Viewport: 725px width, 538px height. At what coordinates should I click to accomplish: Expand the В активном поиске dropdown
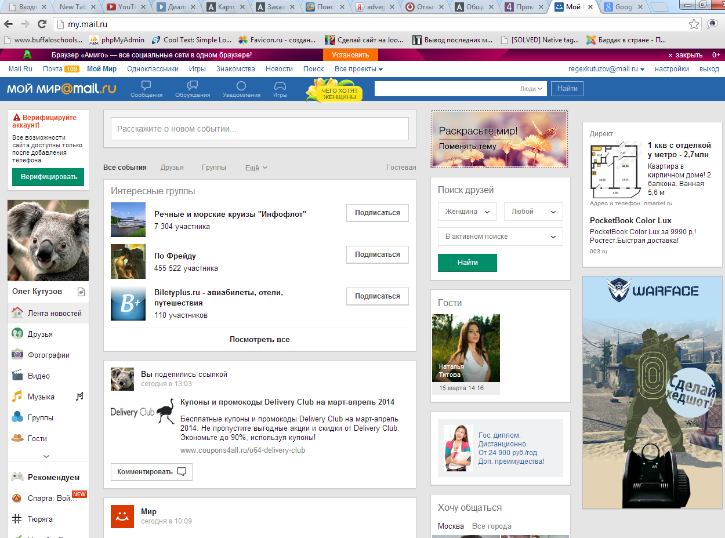click(x=501, y=237)
